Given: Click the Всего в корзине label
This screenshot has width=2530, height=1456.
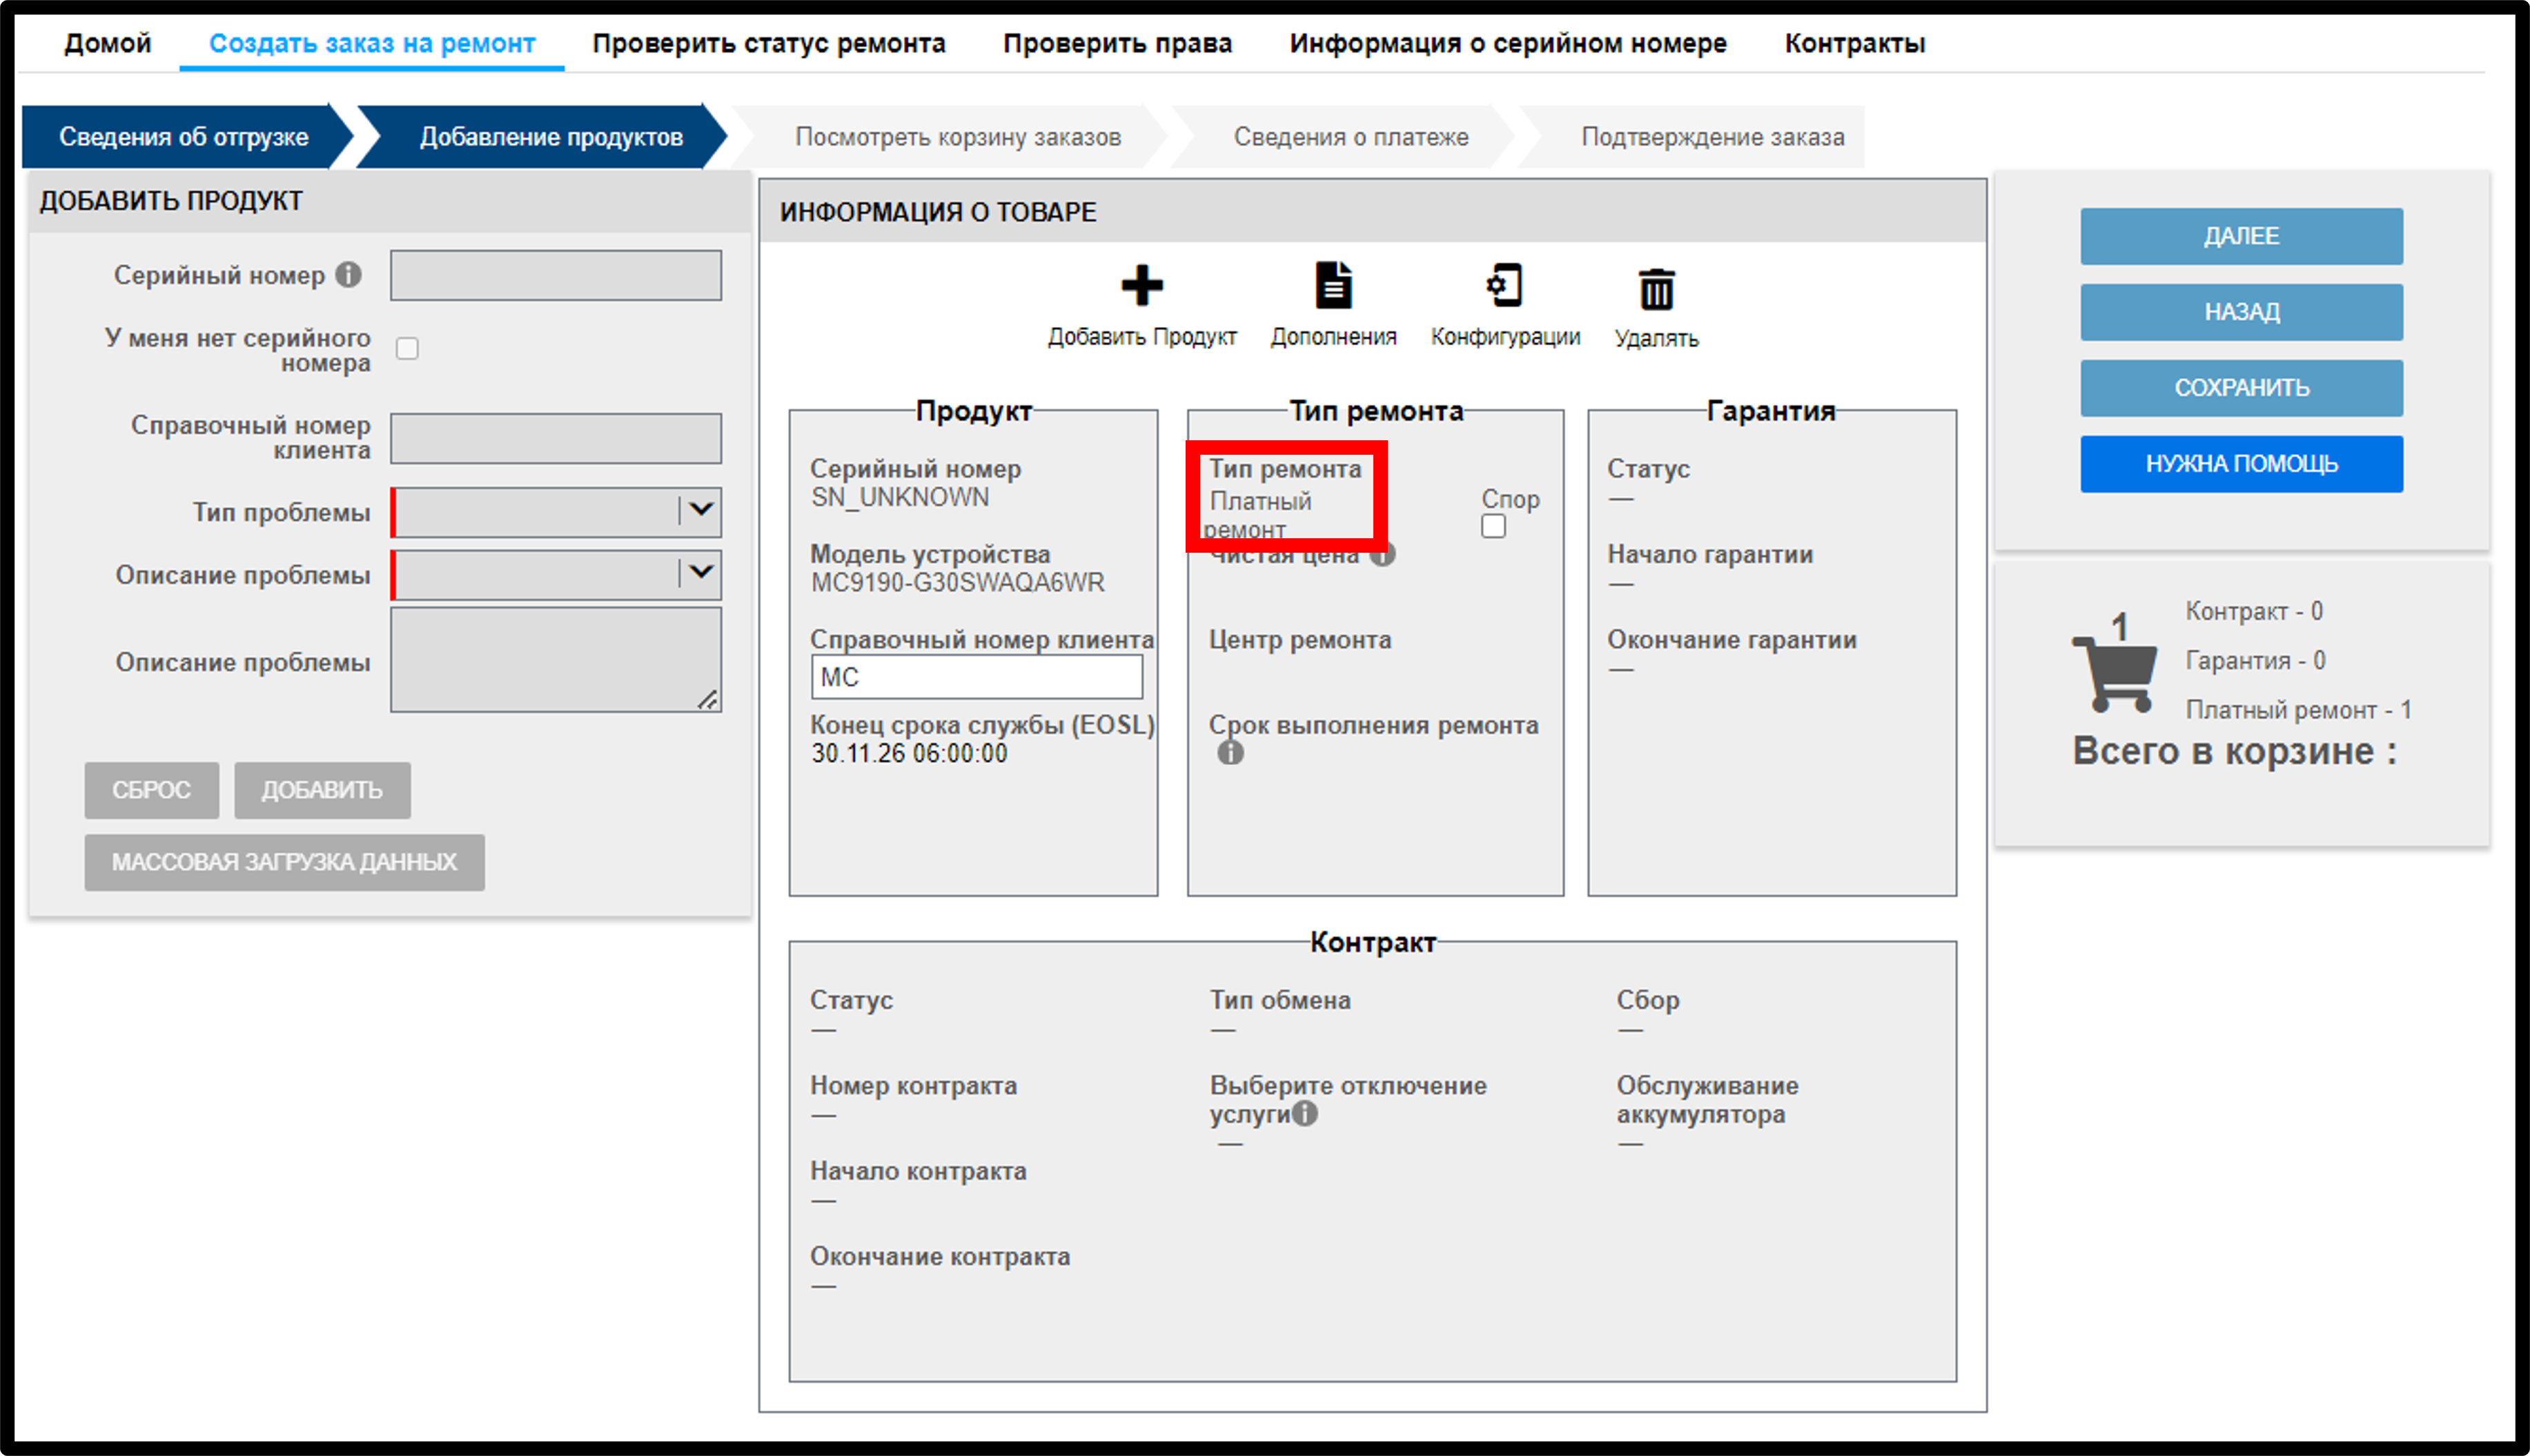Looking at the screenshot, I should point(2234,751).
